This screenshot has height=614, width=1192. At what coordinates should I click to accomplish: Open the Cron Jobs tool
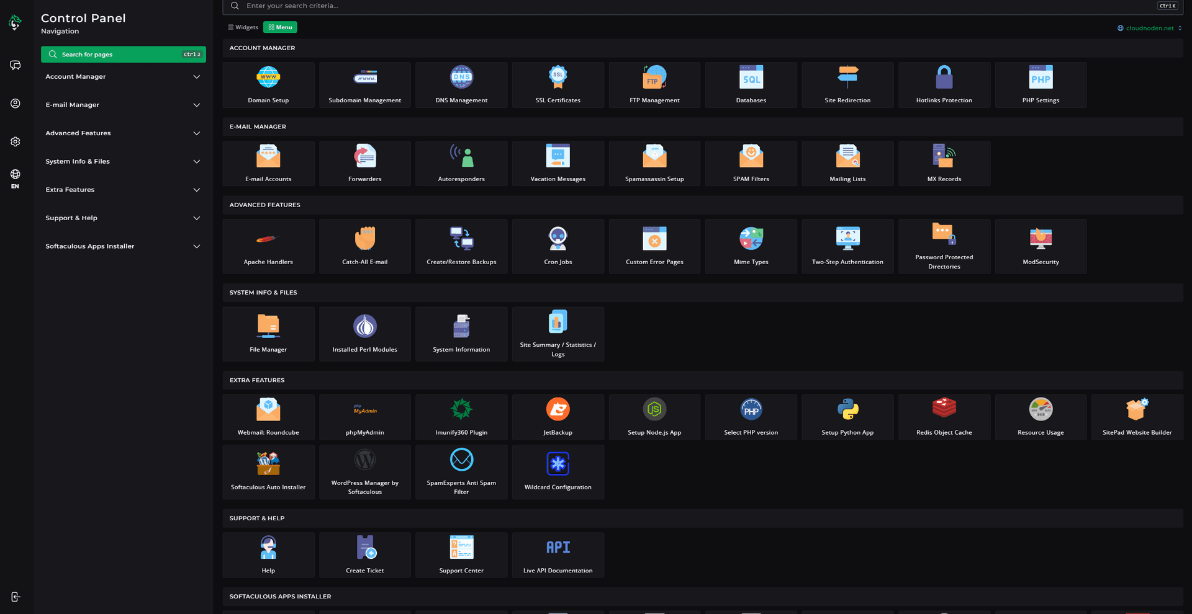[x=558, y=246]
